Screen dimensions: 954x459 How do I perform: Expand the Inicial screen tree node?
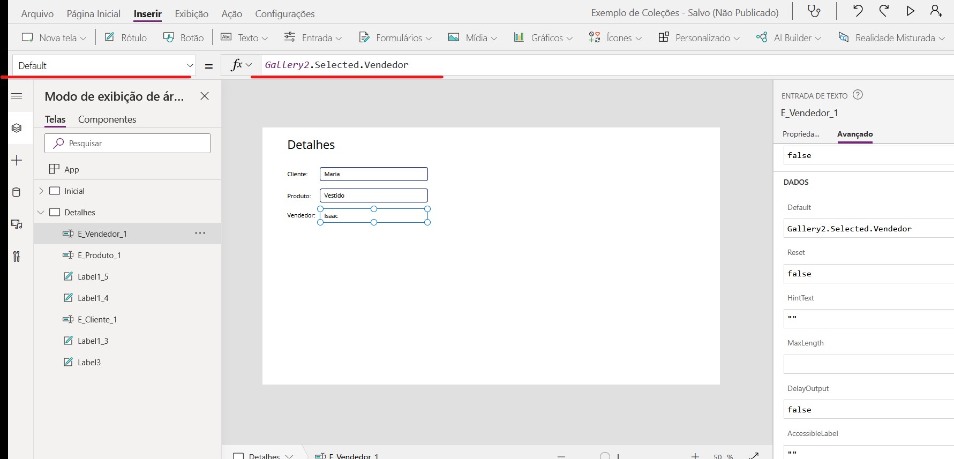coord(41,191)
